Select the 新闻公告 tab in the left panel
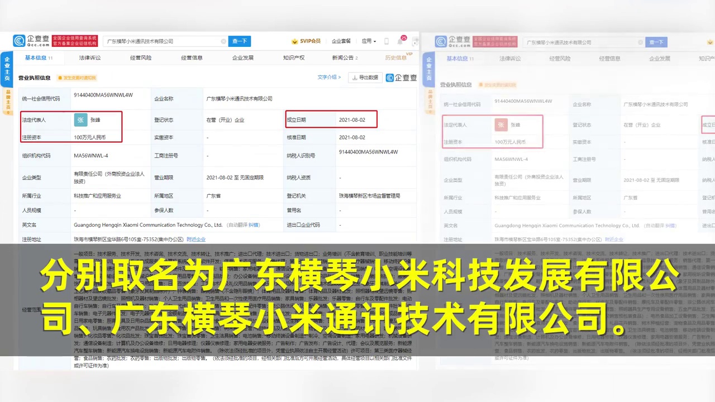 pos(345,58)
